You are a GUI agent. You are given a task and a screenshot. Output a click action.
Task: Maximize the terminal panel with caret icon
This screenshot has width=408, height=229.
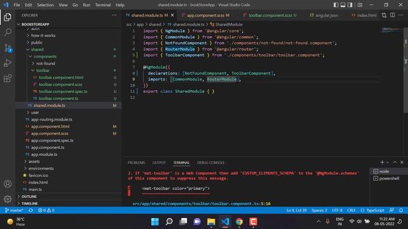coord(395,162)
